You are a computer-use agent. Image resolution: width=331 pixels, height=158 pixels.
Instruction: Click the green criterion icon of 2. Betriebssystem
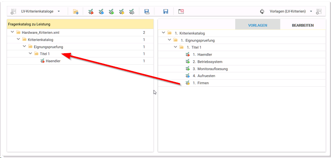[188, 62]
